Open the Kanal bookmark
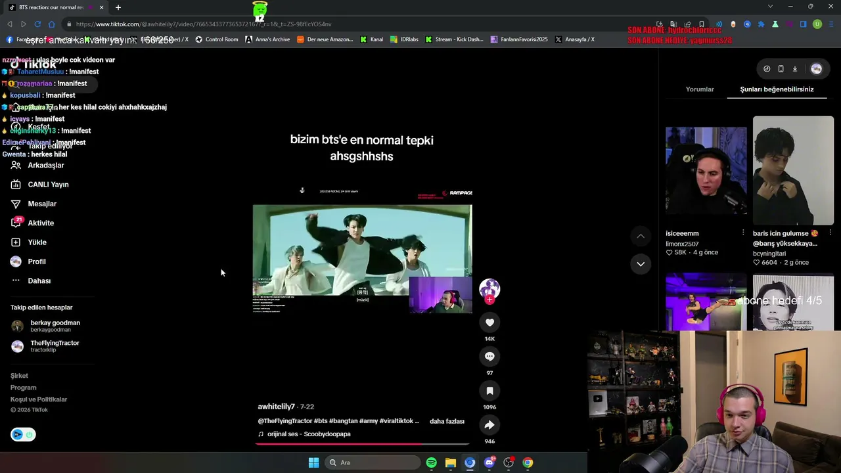Viewport: 841px width, 473px height. click(x=371, y=39)
